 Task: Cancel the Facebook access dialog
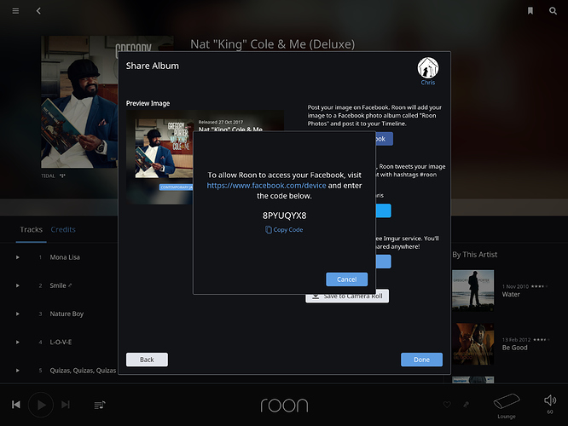(x=346, y=279)
